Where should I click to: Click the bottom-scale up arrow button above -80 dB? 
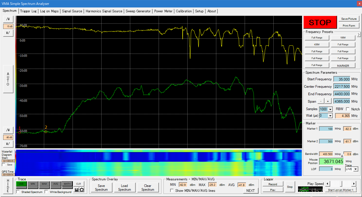(x=8, y=130)
